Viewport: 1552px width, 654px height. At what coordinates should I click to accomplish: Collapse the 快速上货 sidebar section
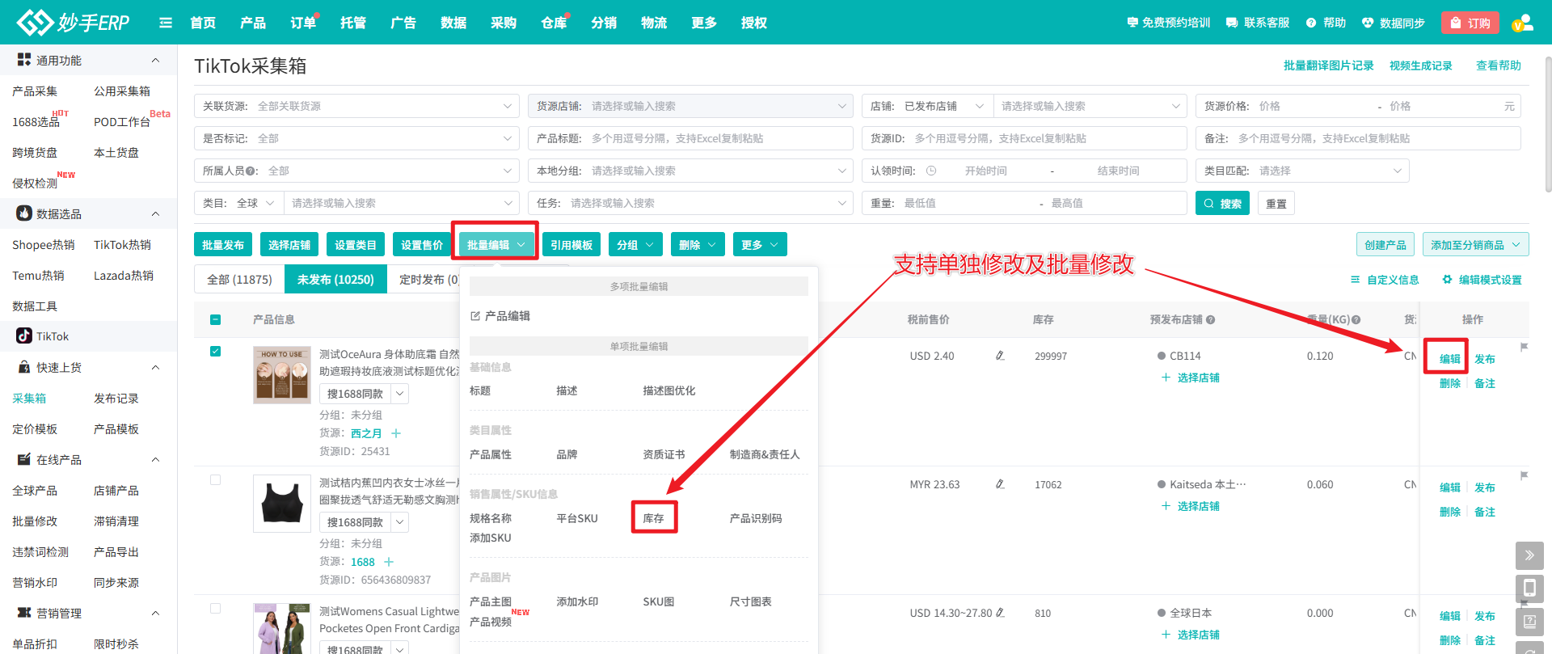pos(155,368)
